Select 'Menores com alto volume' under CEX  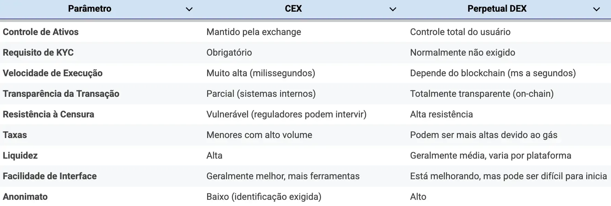[259, 135]
